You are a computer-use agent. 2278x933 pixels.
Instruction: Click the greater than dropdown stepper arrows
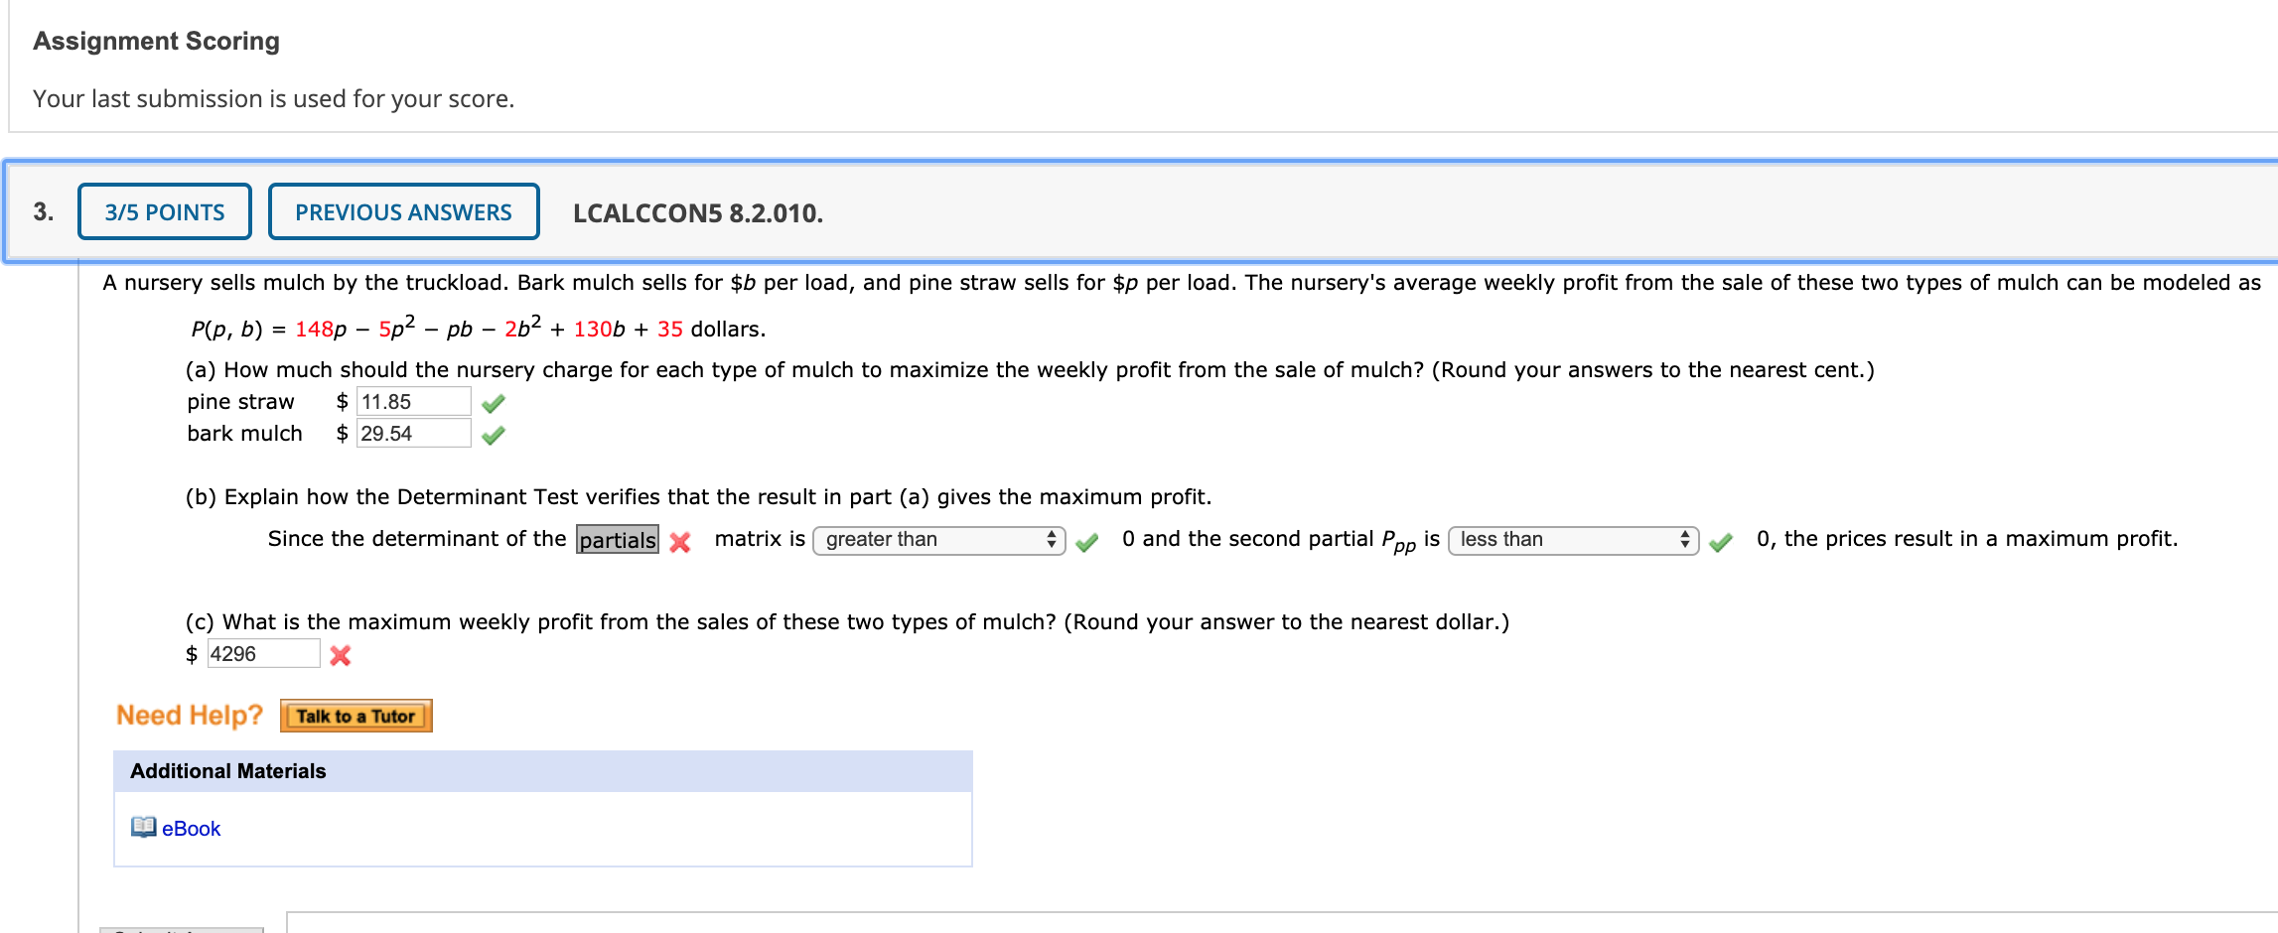pos(1050,540)
